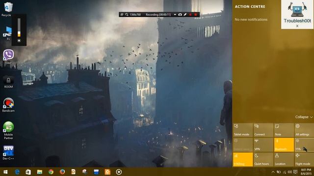Click the pencil draw icon in recording bar
The image size is (314, 176).
pyautogui.click(x=185, y=15)
